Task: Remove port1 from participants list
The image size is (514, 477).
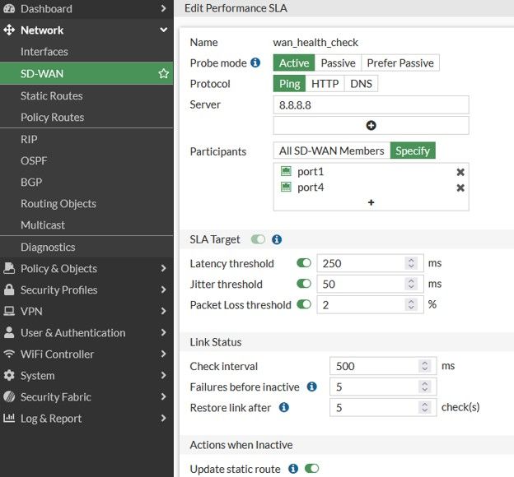Action: [460, 172]
